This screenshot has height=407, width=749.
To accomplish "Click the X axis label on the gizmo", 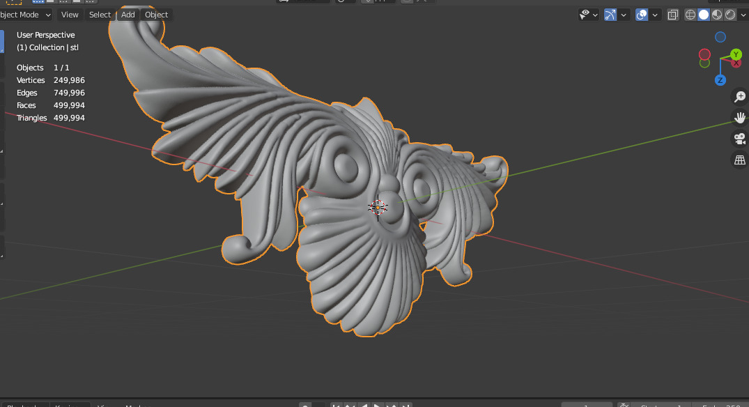I will (737, 63).
